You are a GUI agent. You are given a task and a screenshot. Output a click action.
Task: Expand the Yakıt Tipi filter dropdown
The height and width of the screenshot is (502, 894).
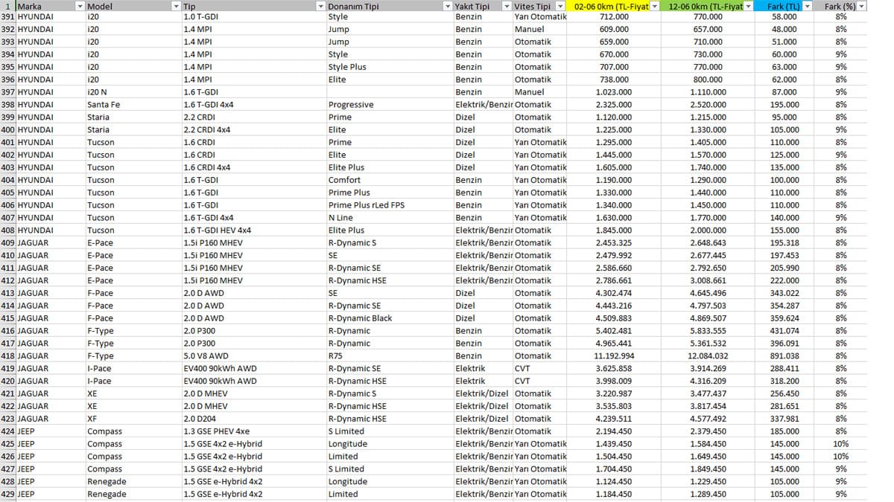(x=507, y=6)
